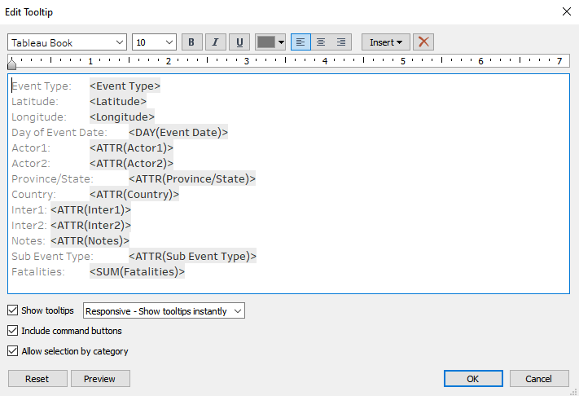
Task: Center align tooltip text
Action: click(321, 42)
